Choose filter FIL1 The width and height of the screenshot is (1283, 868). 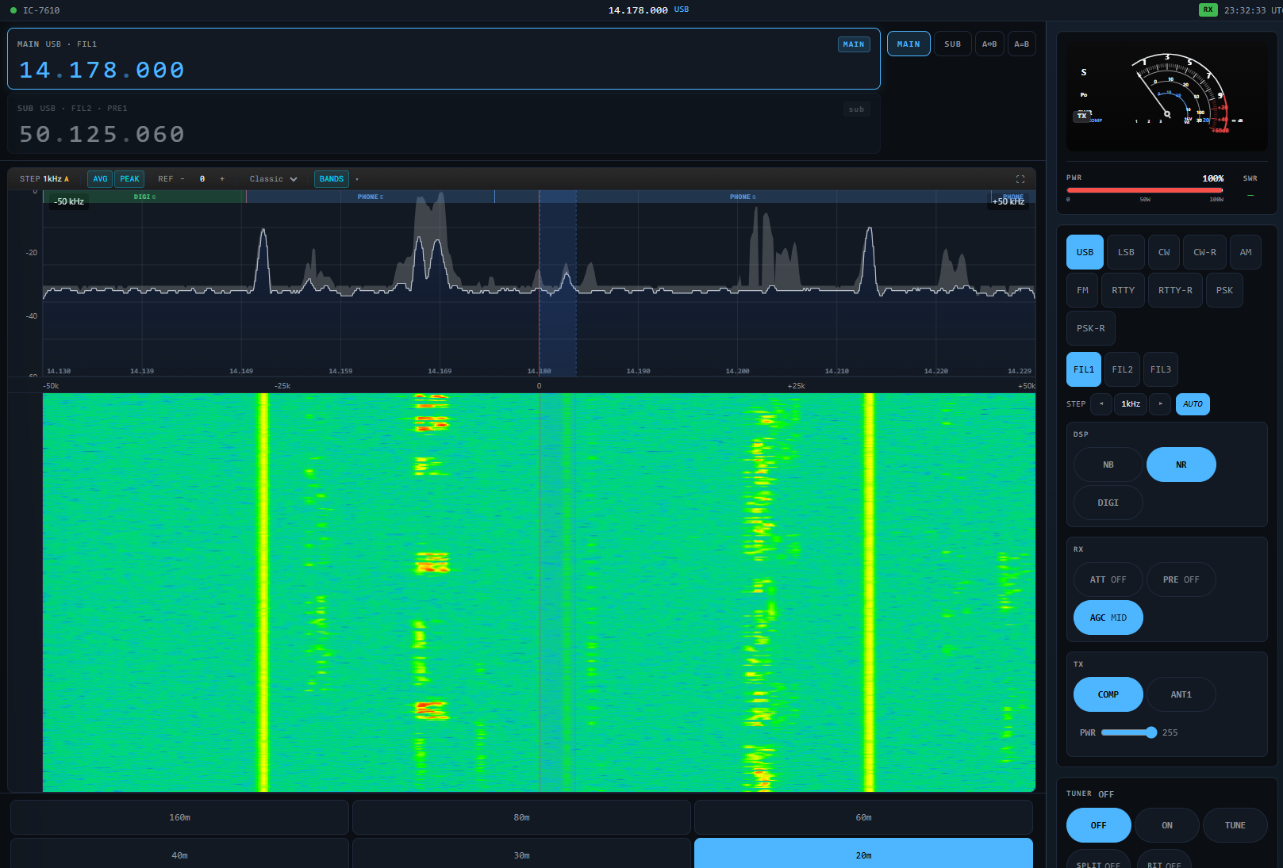point(1084,369)
